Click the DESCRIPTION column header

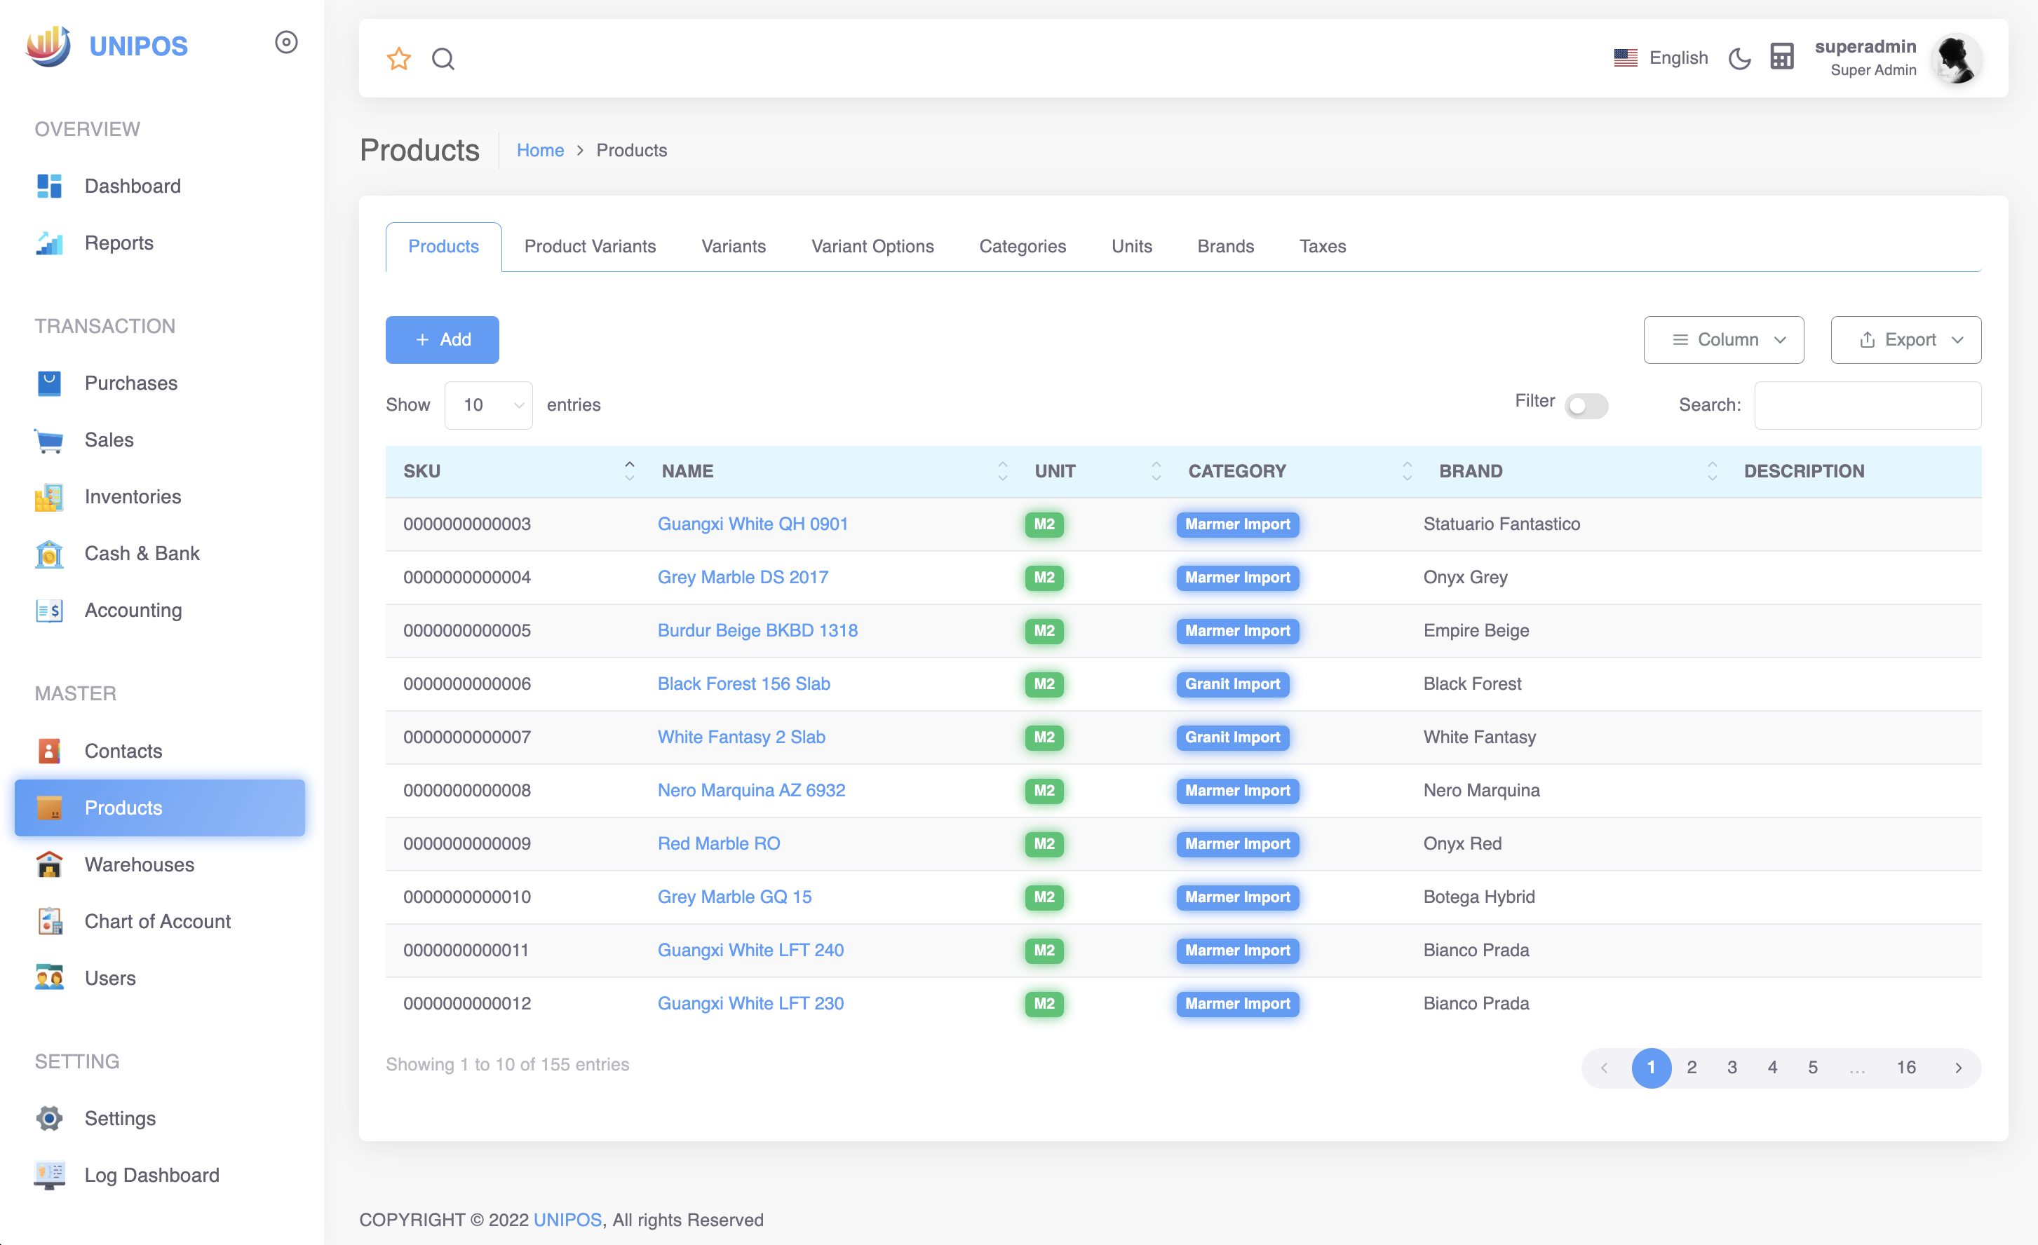click(x=1854, y=471)
